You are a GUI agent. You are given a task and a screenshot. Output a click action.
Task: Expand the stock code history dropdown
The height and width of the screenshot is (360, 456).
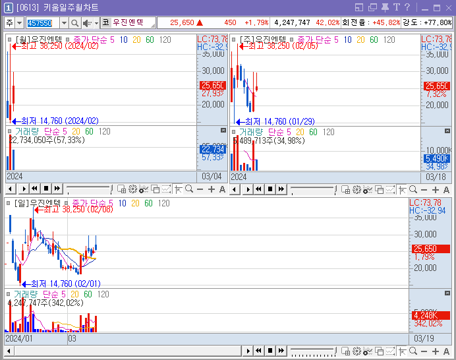pos(65,23)
